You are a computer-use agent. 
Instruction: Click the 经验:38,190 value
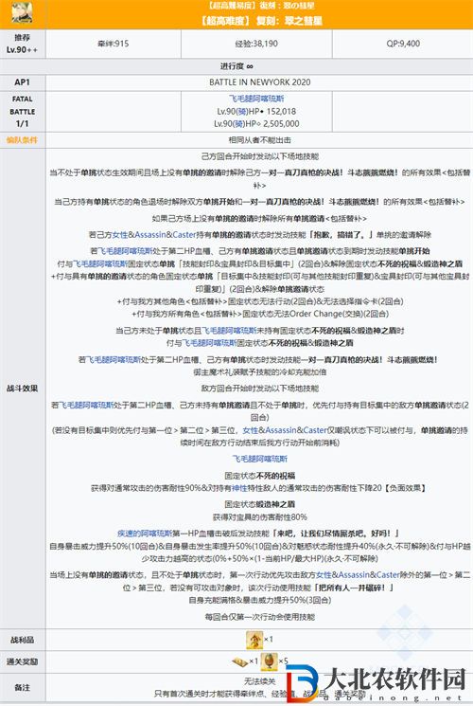256,44
